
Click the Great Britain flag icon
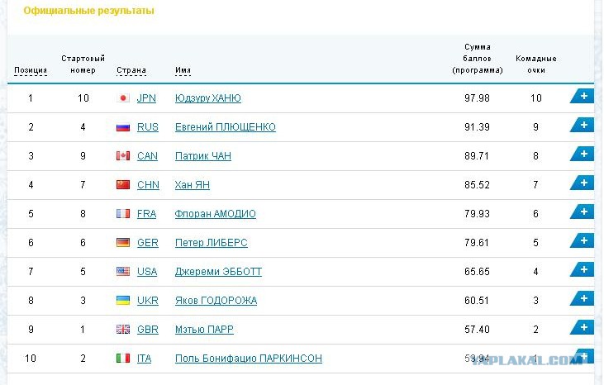tap(123, 329)
